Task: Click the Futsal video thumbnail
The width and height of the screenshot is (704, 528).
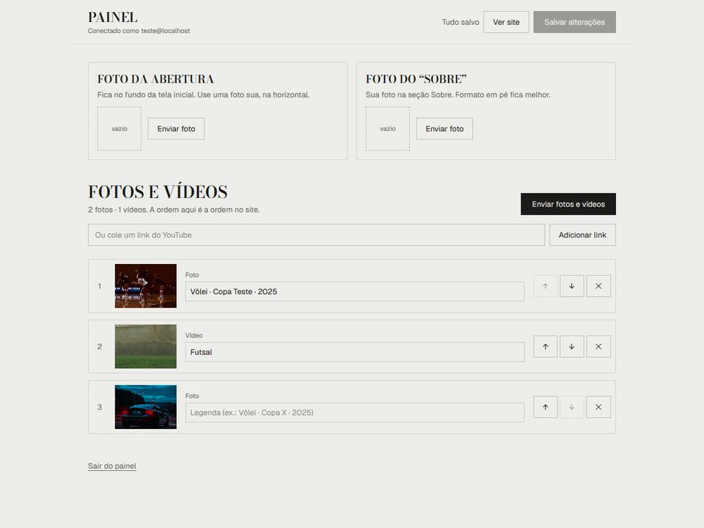Action: 145,347
